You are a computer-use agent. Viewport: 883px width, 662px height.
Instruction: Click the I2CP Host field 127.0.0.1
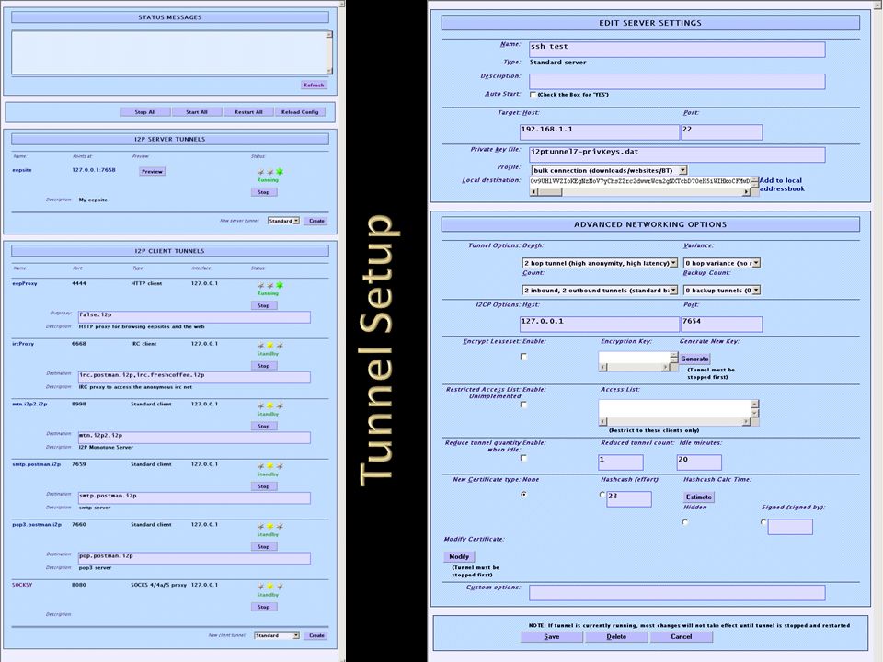tap(600, 325)
